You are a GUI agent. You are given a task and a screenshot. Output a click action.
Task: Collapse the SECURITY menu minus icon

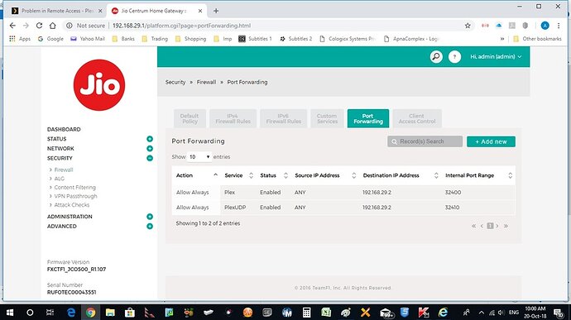coord(150,158)
